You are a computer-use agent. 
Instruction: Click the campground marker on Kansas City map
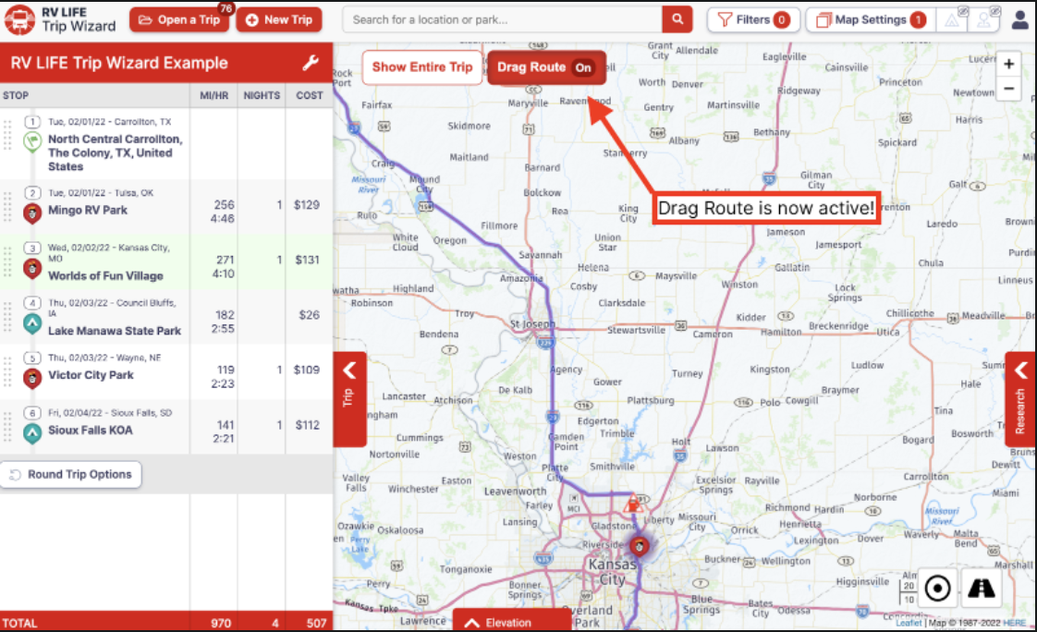639,547
